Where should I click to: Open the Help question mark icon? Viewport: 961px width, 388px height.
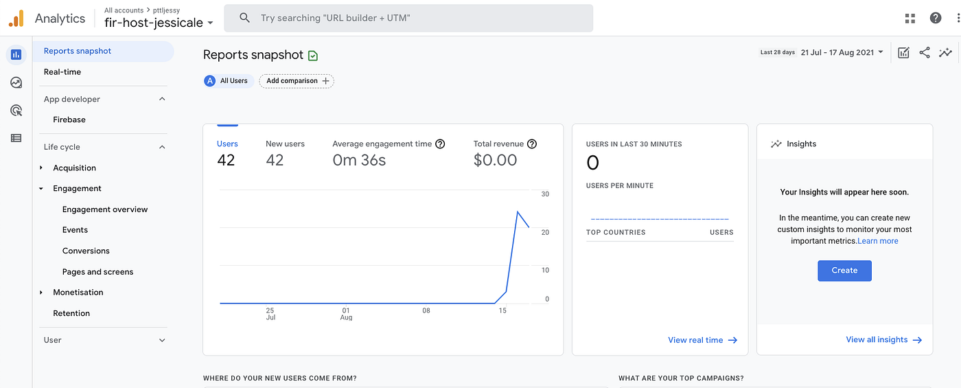pos(936,18)
